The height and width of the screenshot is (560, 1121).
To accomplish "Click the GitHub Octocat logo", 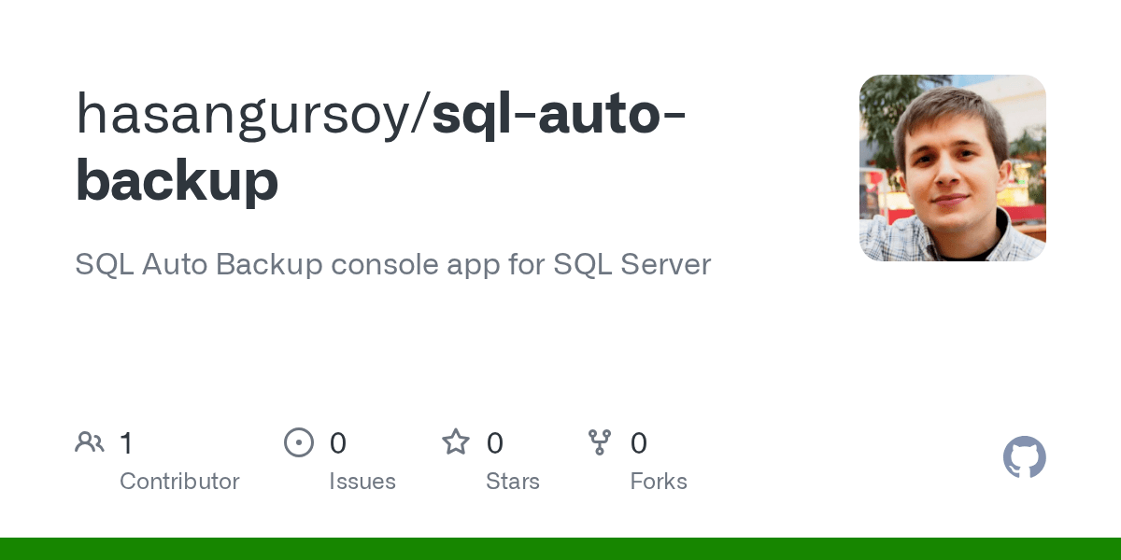I will tap(1025, 457).
